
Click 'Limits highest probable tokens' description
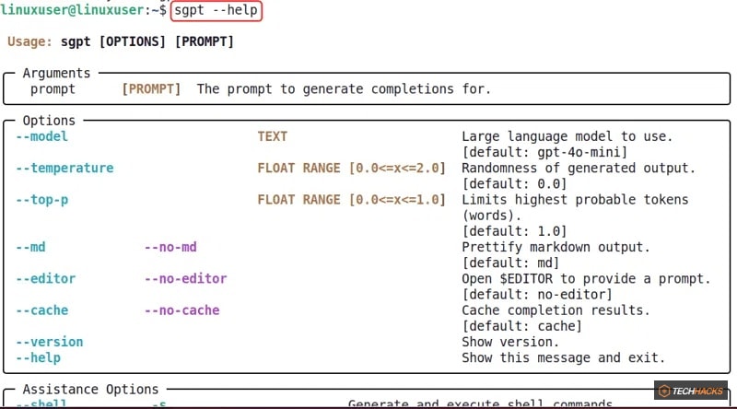pos(575,199)
